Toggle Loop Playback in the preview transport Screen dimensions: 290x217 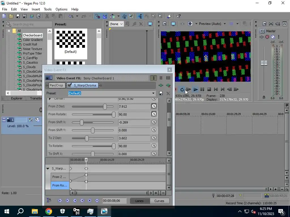click(182, 90)
